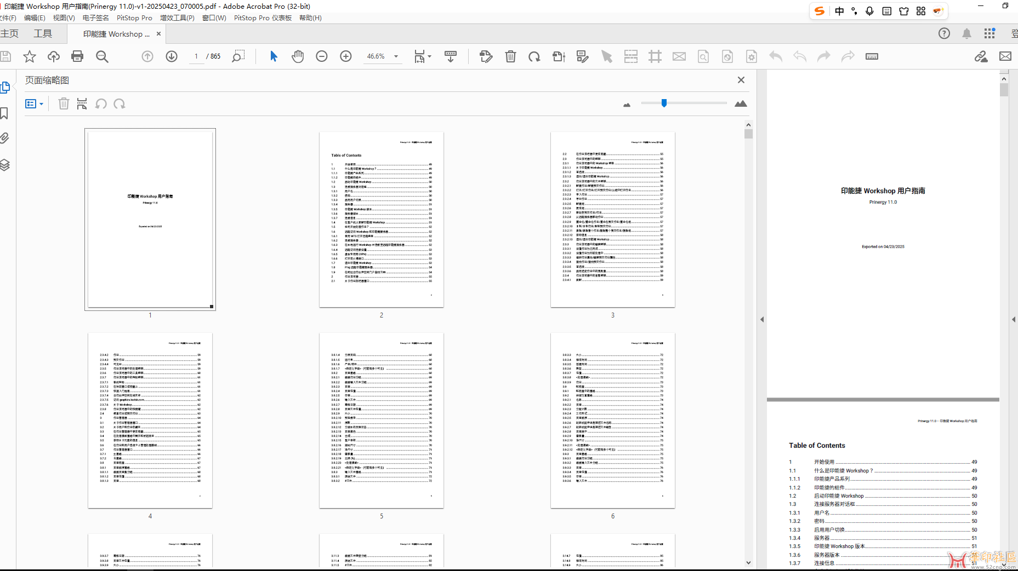Open thumbnail options dropdown menu
Viewport: 1018px width, 571px height.
coord(35,103)
